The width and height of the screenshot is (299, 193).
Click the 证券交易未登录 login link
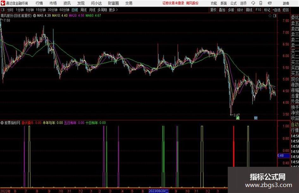point(173,3)
